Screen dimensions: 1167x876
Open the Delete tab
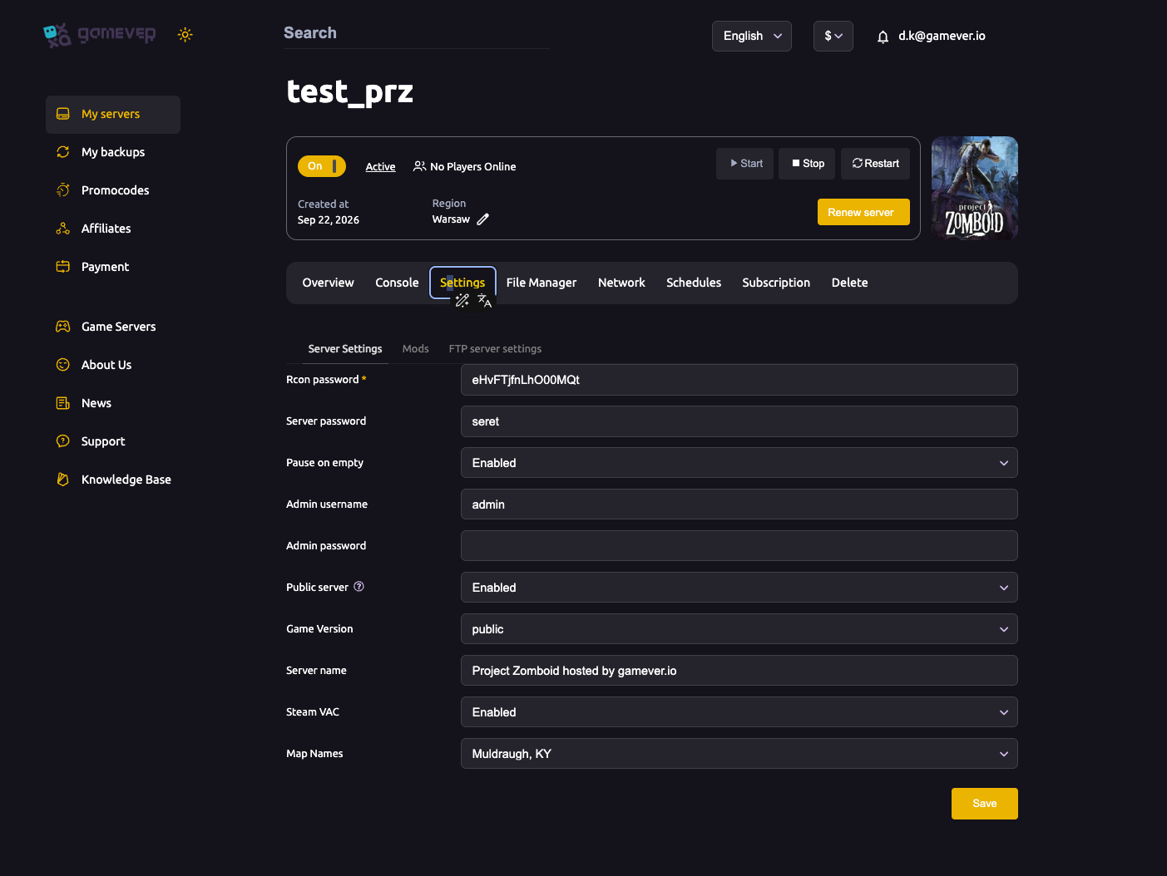(x=849, y=283)
